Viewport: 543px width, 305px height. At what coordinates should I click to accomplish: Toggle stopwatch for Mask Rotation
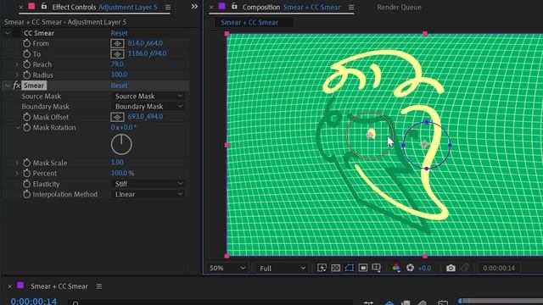pos(26,128)
